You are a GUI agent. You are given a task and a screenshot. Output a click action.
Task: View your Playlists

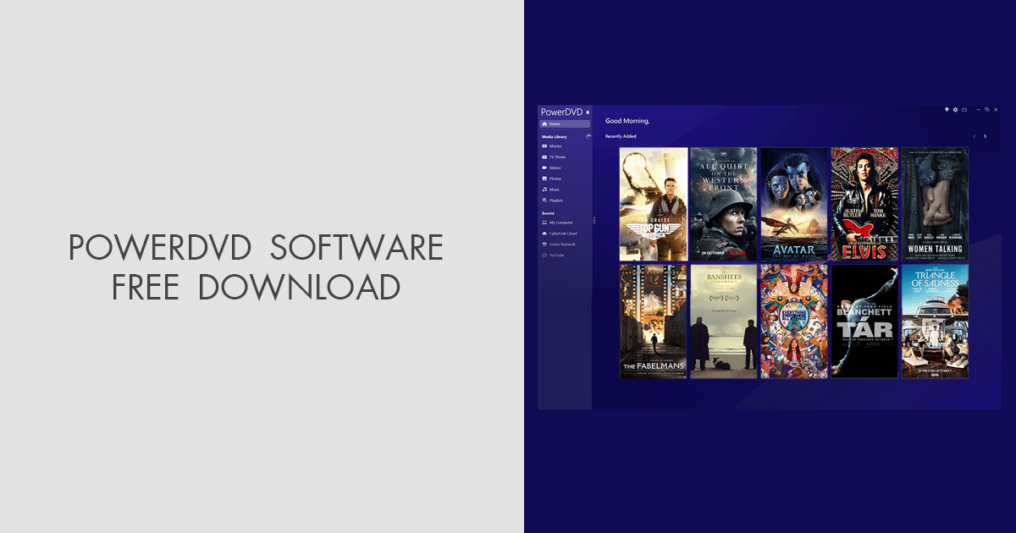point(556,201)
